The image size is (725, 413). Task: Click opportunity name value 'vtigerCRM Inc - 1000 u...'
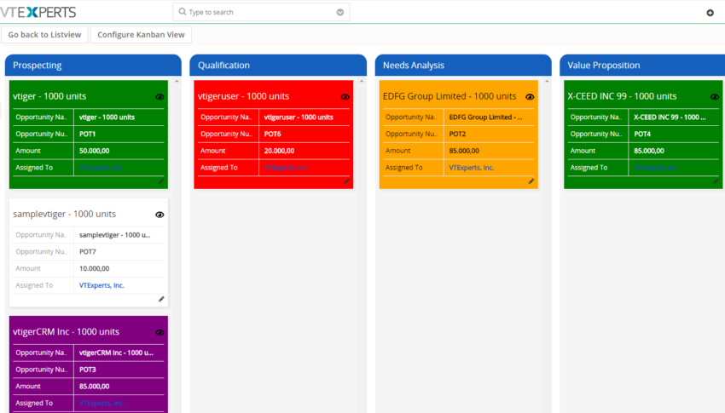pos(116,353)
